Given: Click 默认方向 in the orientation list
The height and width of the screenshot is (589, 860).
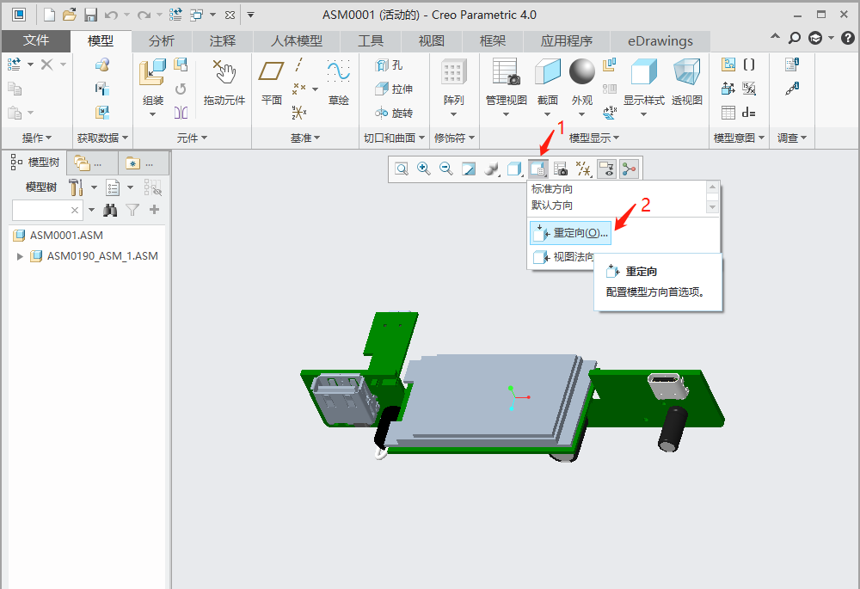Looking at the screenshot, I should (552, 206).
